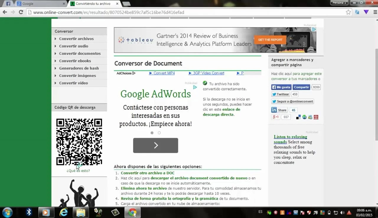Click the browser forward arrow
Viewport: 378px width, 218px height.
[13, 12]
